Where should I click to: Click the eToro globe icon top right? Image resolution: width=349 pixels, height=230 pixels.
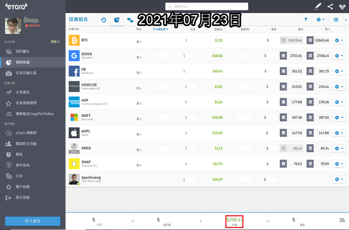(342, 6)
